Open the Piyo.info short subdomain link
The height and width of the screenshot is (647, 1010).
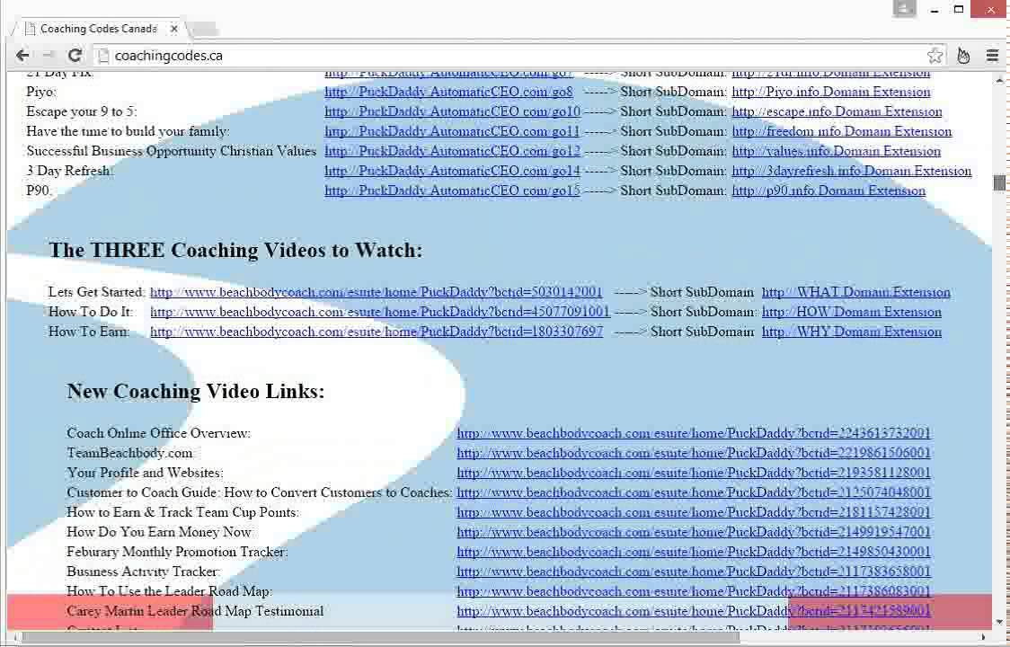[x=831, y=92]
